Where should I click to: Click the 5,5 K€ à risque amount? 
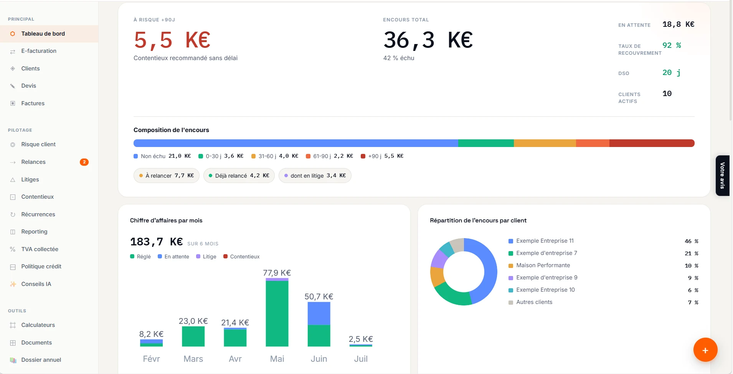[172, 40]
